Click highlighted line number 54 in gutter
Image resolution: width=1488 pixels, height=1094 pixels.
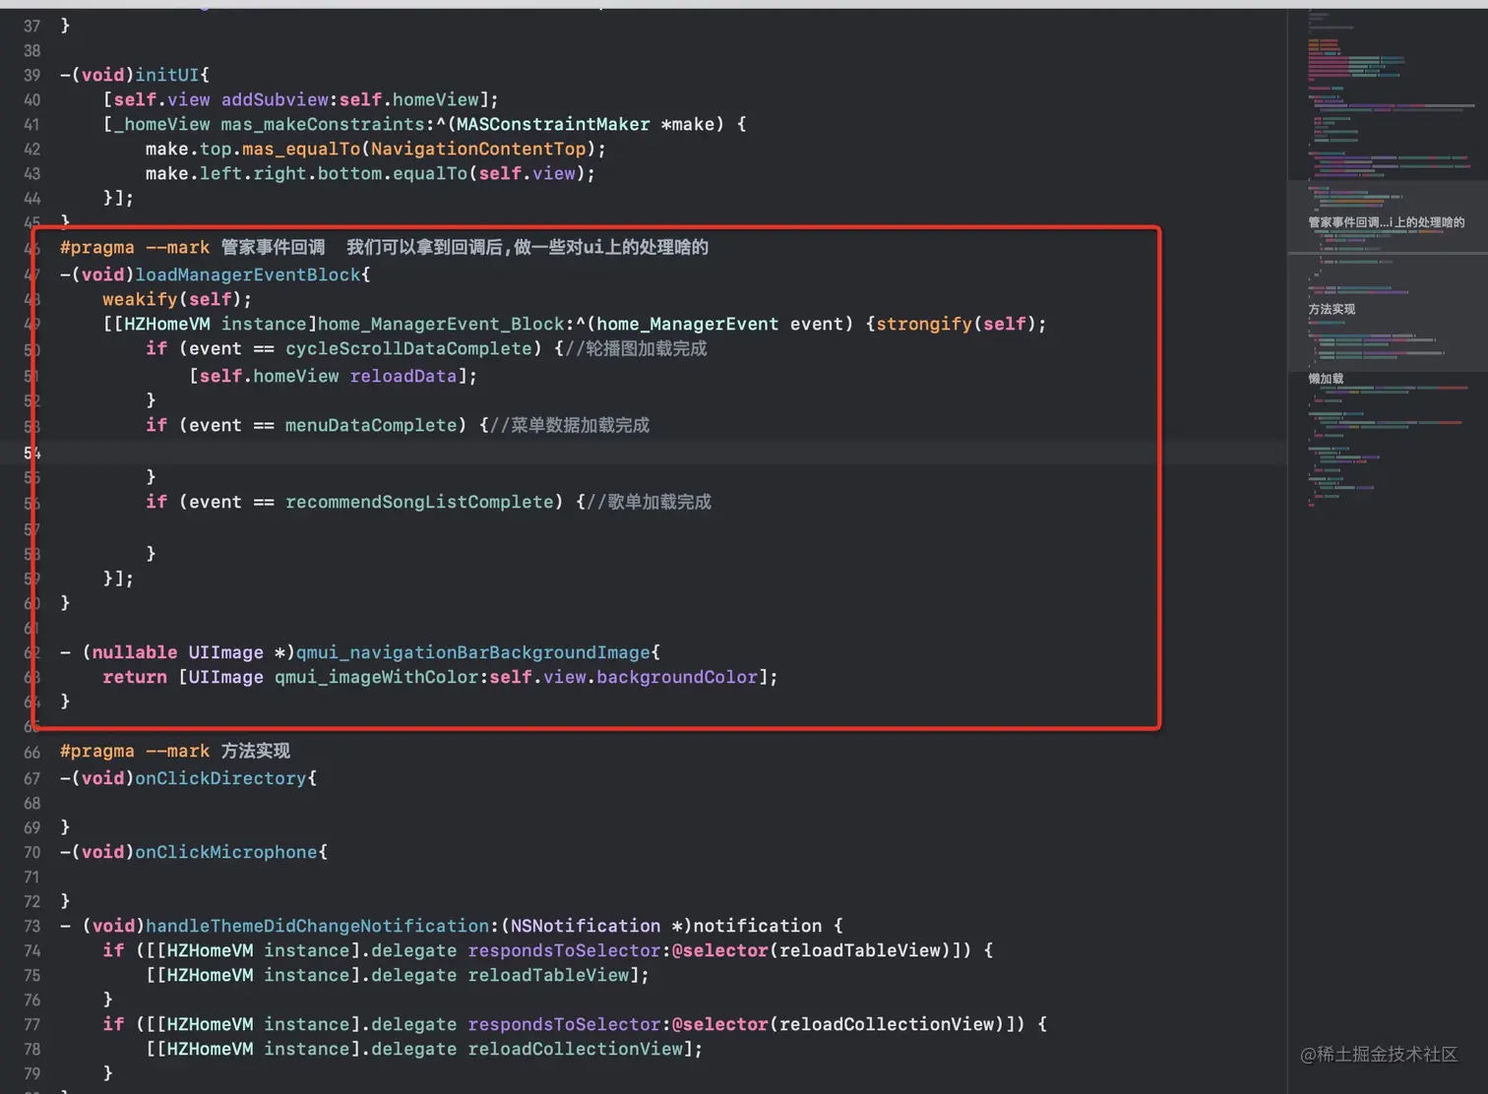pyautogui.click(x=32, y=453)
